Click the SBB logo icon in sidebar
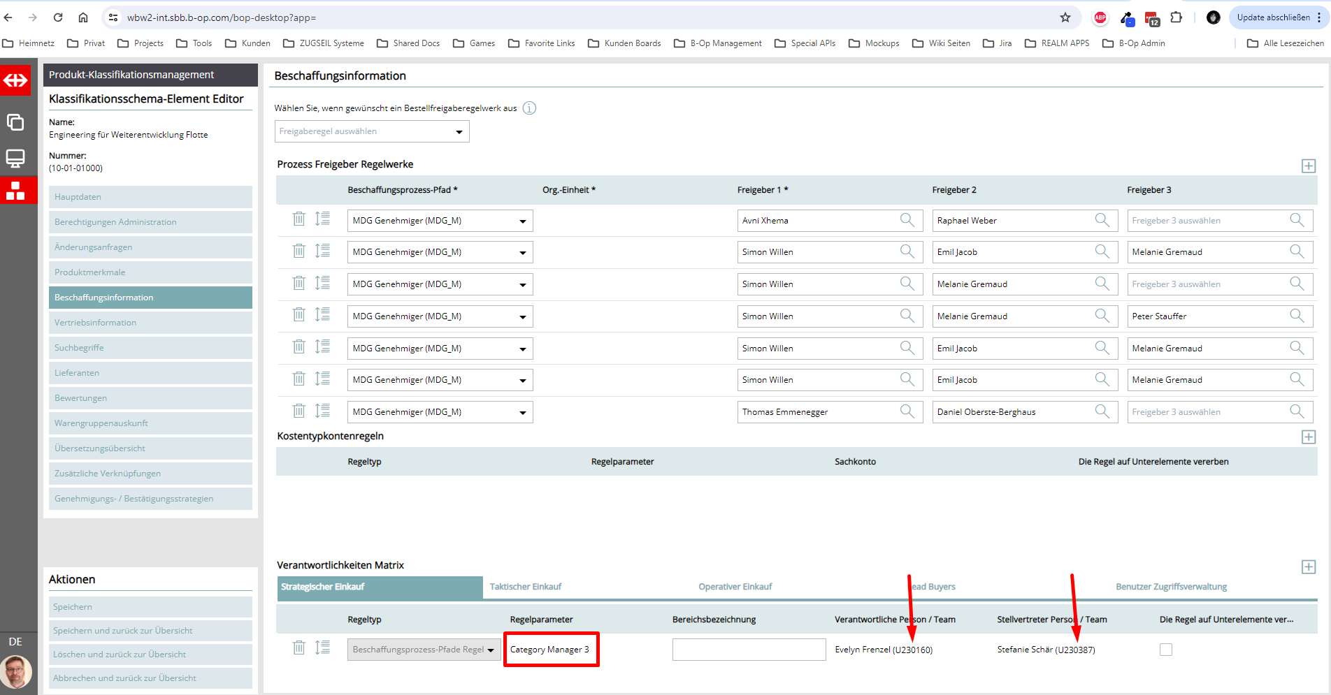 click(x=15, y=81)
